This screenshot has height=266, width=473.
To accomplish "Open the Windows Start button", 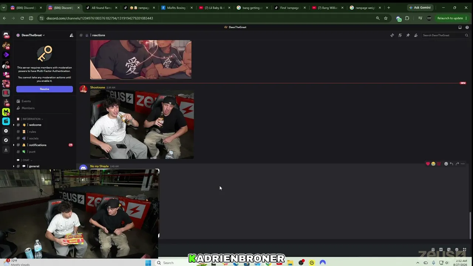I will point(148,263).
